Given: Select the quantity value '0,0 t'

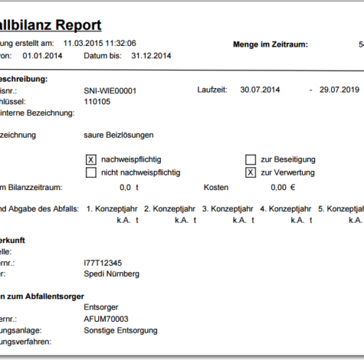Looking at the screenshot, I should (129, 187).
